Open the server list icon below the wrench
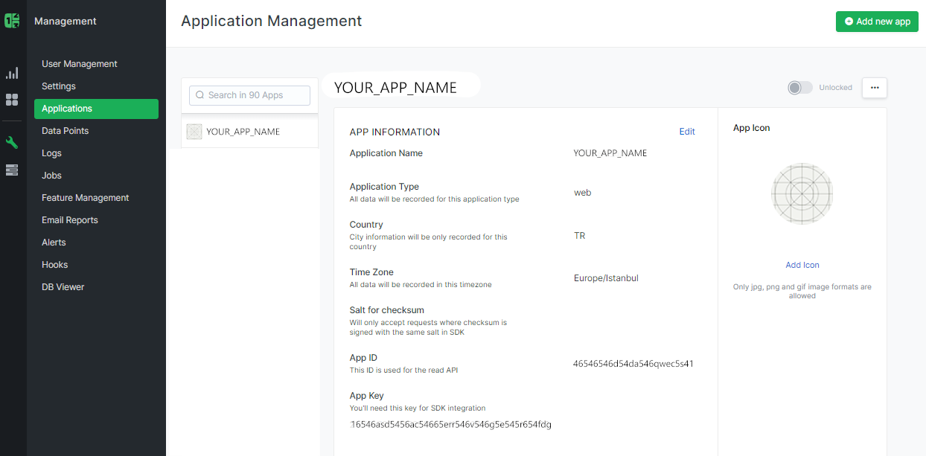Image resolution: width=926 pixels, height=456 pixels. click(11, 170)
